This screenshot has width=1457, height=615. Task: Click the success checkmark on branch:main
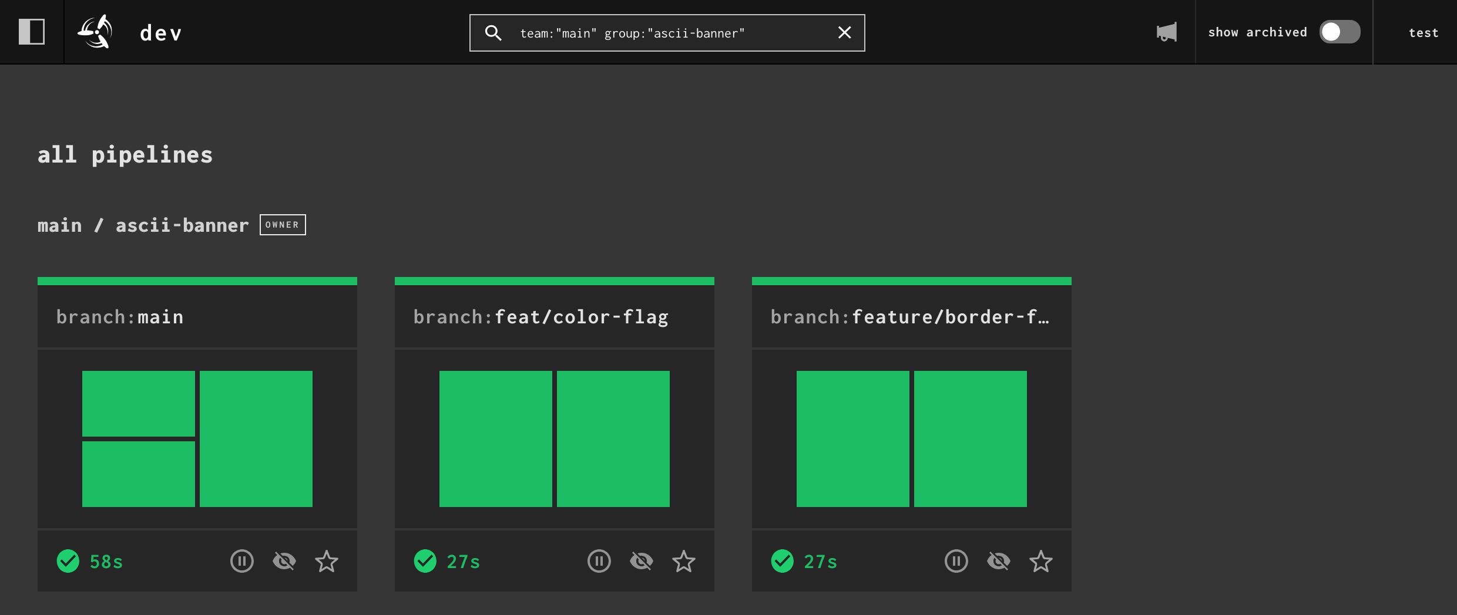point(68,561)
